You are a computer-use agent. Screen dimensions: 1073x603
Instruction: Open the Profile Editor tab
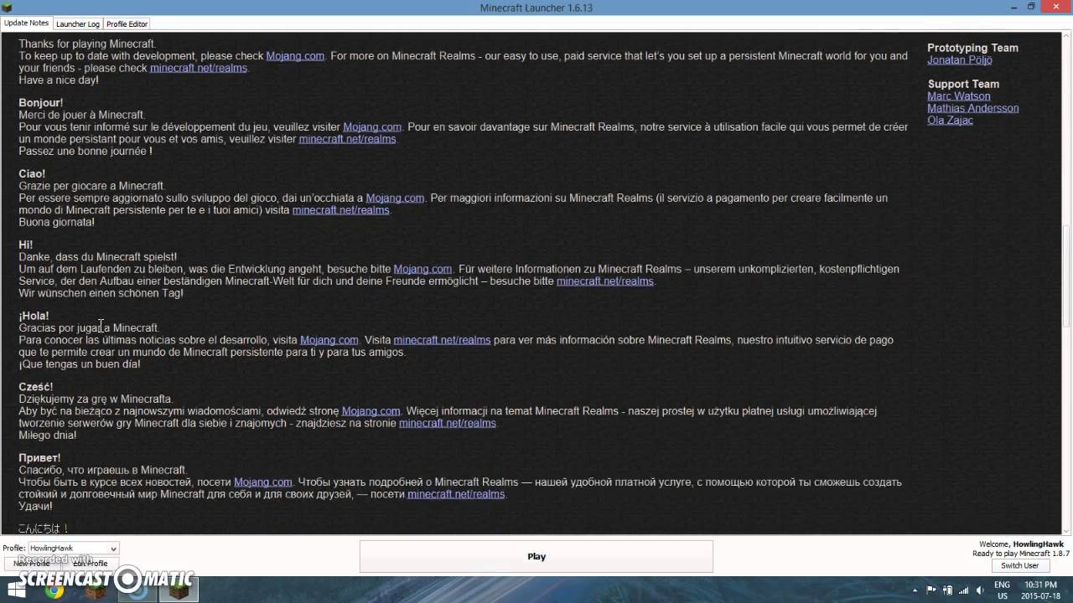(x=127, y=23)
